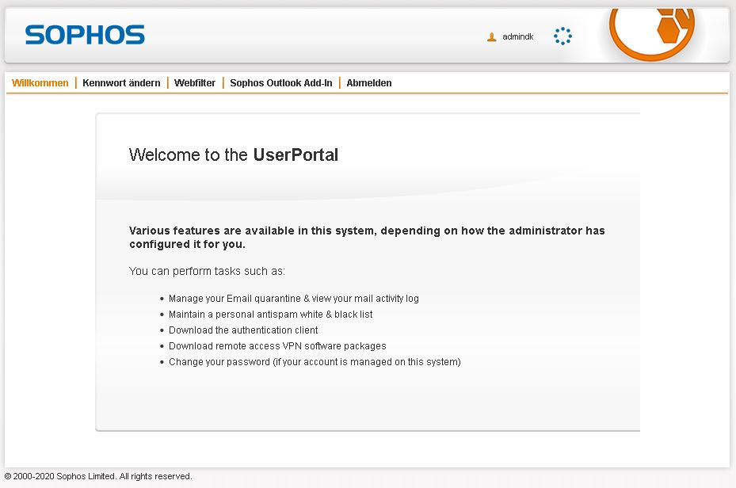Click the Sophos Limited copyright footer text
This screenshot has width=736, height=488.
(x=98, y=477)
